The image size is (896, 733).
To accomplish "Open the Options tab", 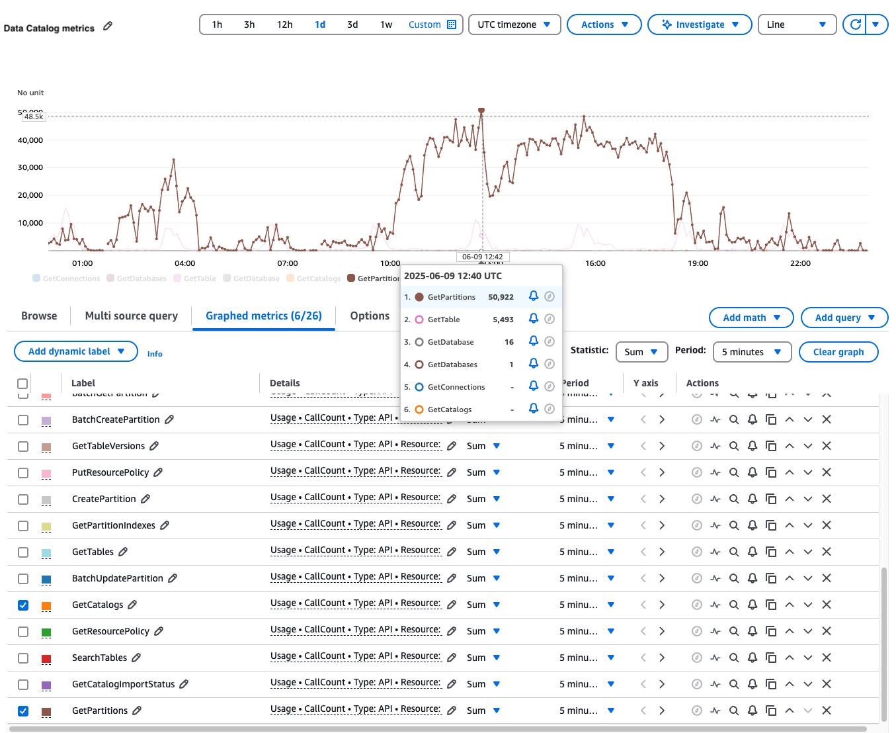I will (370, 316).
